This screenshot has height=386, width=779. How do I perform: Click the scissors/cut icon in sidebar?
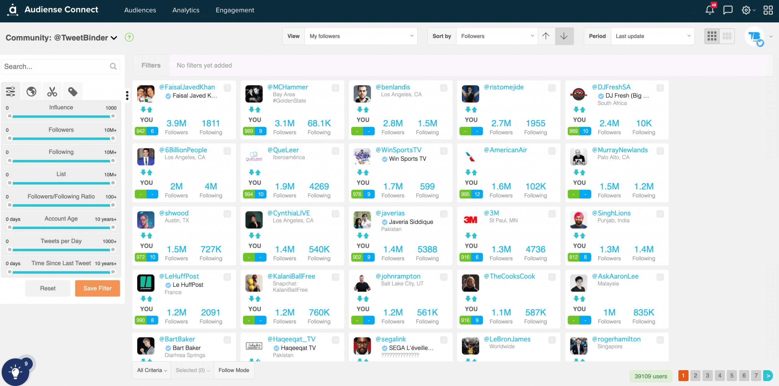(x=51, y=91)
